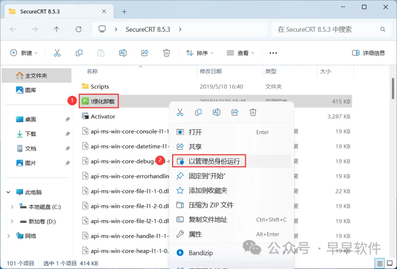
Task: Sort by the 修改日期 column header
Action: pyautogui.click(x=211, y=71)
